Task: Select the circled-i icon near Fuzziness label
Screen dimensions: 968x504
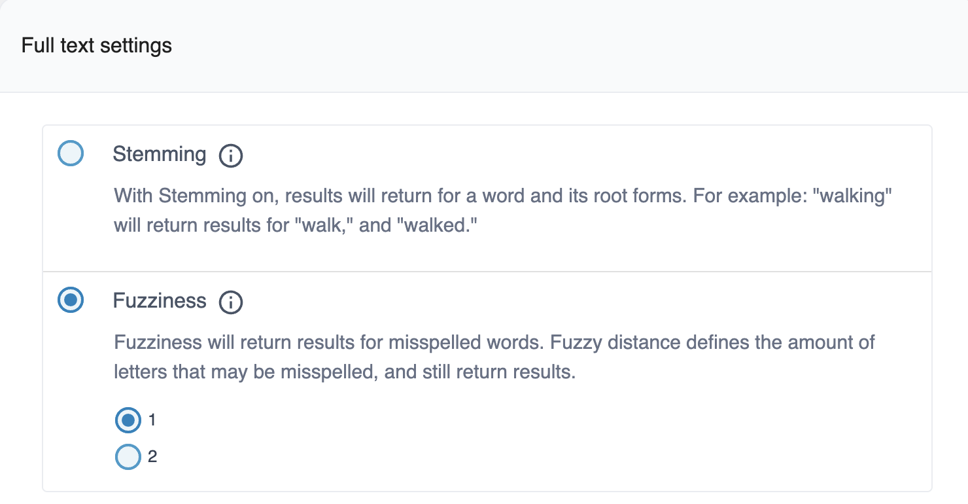Action: (x=230, y=302)
